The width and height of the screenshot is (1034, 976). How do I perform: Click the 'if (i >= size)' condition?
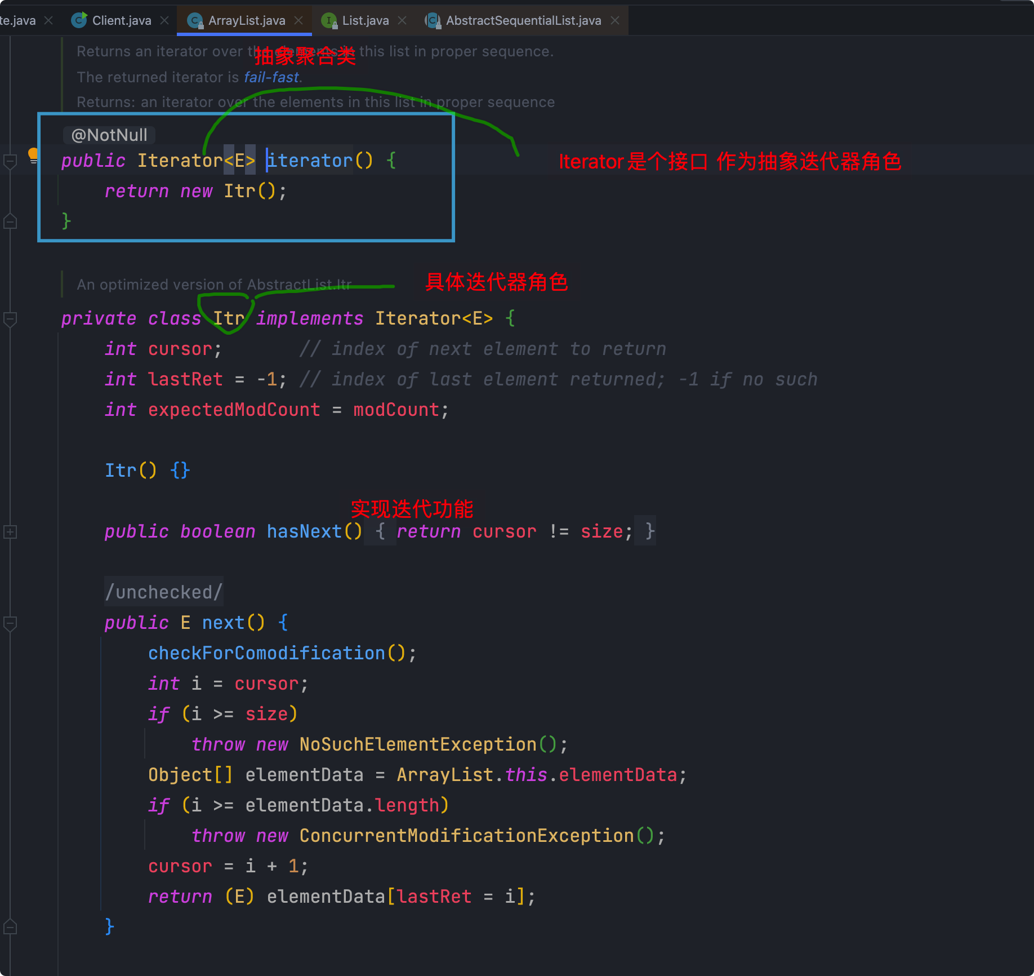click(x=222, y=714)
